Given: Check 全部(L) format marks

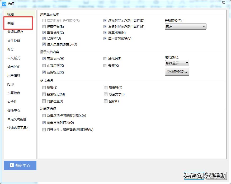Looking at the screenshot, I should (x=106, y=101).
